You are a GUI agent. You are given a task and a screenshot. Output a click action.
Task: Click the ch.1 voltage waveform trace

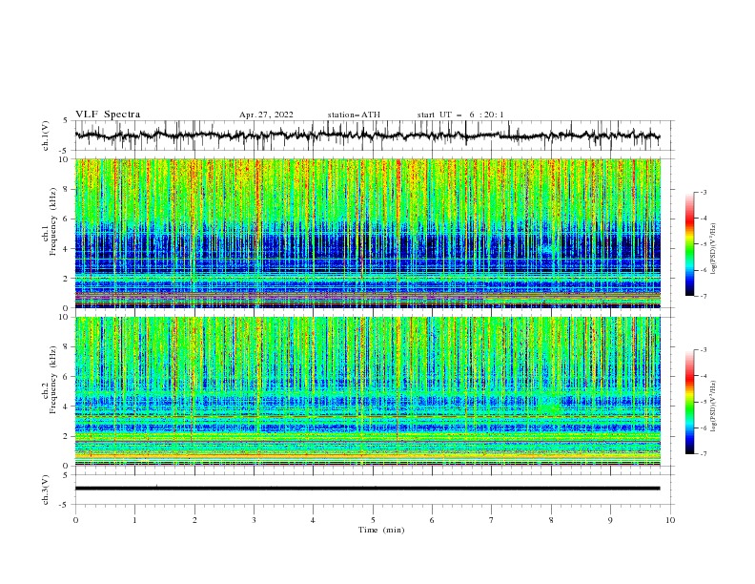click(367, 136)
